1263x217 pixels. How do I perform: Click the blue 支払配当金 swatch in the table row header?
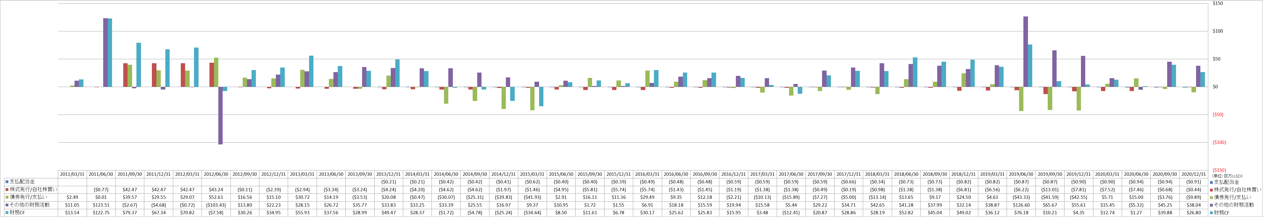[x=7, y=182]
